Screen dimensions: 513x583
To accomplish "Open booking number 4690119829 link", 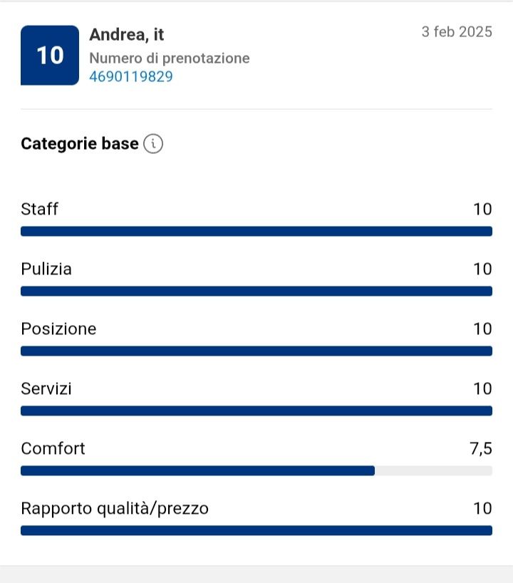I will [131, 77].
